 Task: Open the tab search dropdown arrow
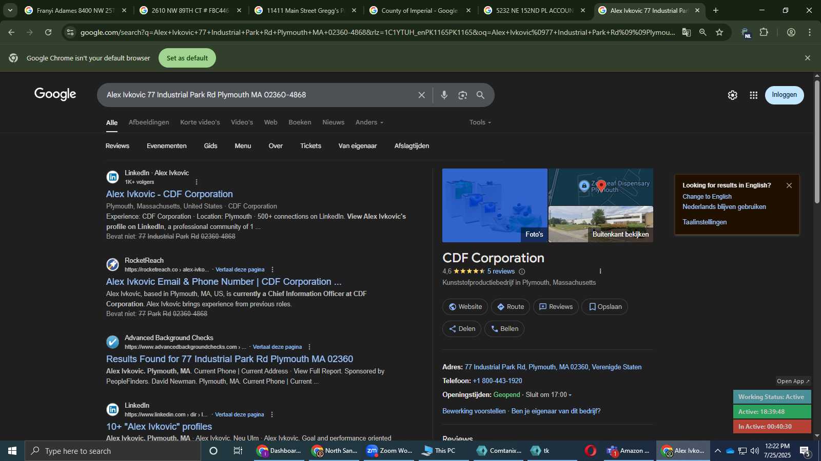point(10,10)
